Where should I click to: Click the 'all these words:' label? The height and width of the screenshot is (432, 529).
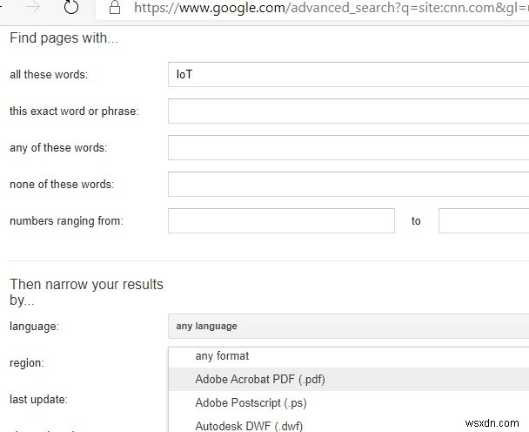click(x=49, y=74)
